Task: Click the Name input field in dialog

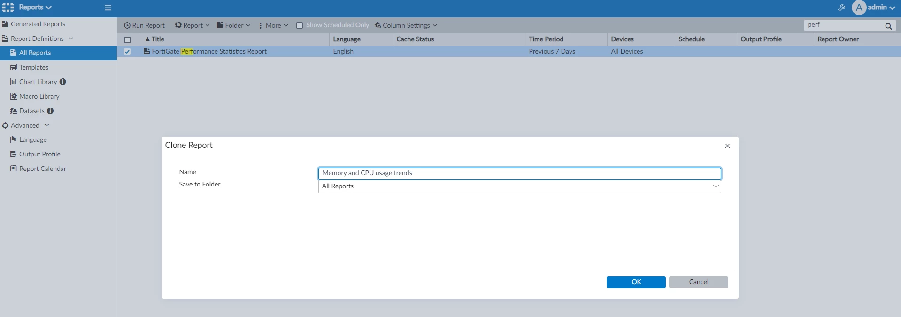Action: click(x=520, y=173)
